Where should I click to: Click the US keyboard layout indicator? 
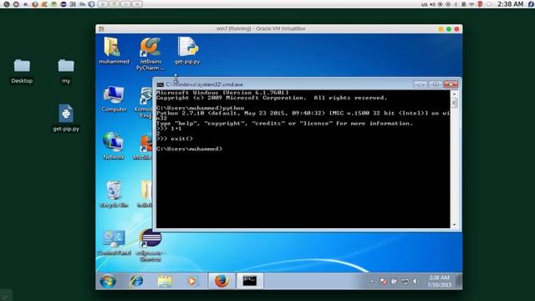pyautogui.click(x=424, y=4)
